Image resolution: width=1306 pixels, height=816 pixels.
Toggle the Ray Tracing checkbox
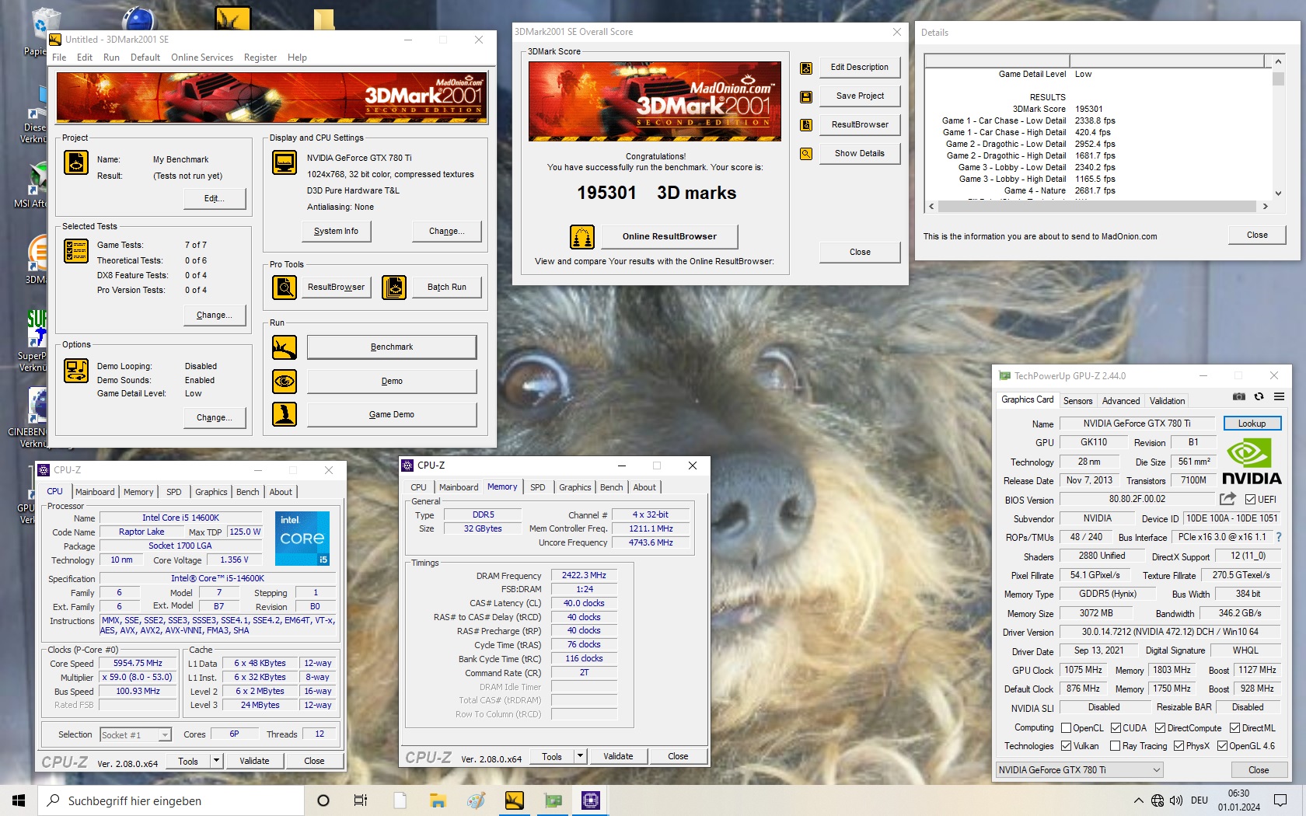coord(1115,746)
